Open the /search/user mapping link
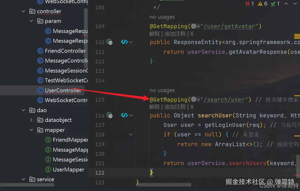Image resolution: width=300 pixels, height=191 pixels. point(224,100)
